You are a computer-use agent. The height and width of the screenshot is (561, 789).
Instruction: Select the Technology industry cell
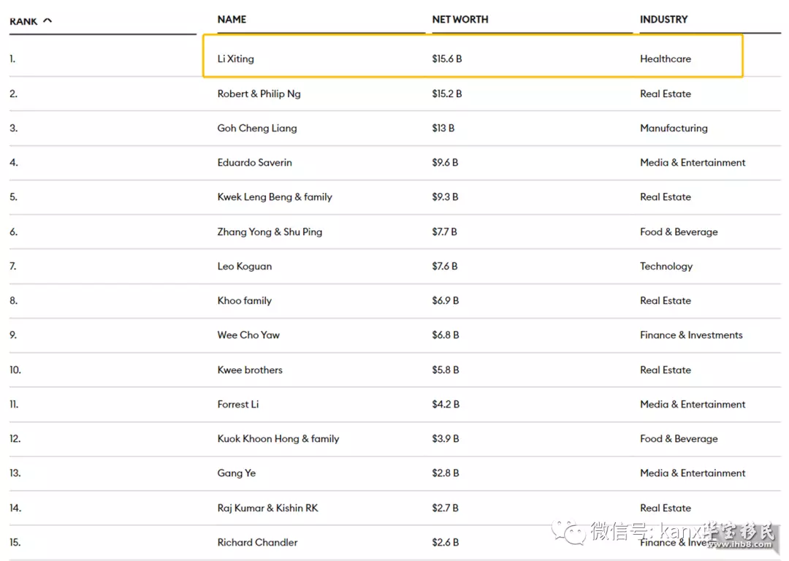click(x=666, y=266)
